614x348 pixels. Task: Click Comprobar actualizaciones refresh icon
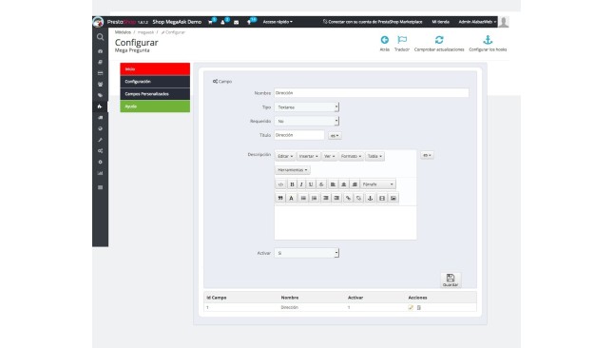pos(439,40)
